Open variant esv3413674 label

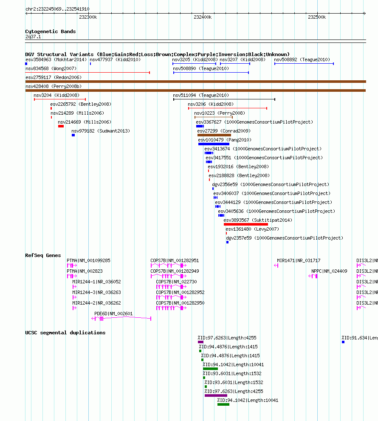[x=263, y=149]
